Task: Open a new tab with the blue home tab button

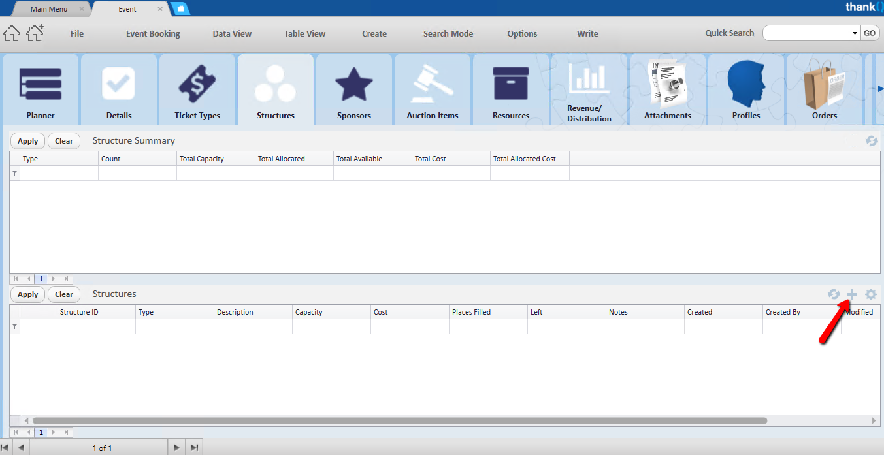Action: [x=180, y=9]
